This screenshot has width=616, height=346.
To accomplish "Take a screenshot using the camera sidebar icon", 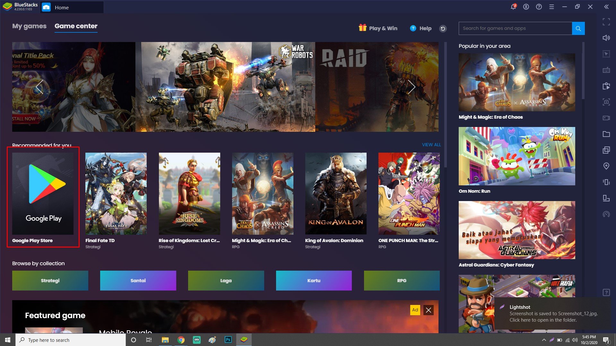I will click(606, 102).
